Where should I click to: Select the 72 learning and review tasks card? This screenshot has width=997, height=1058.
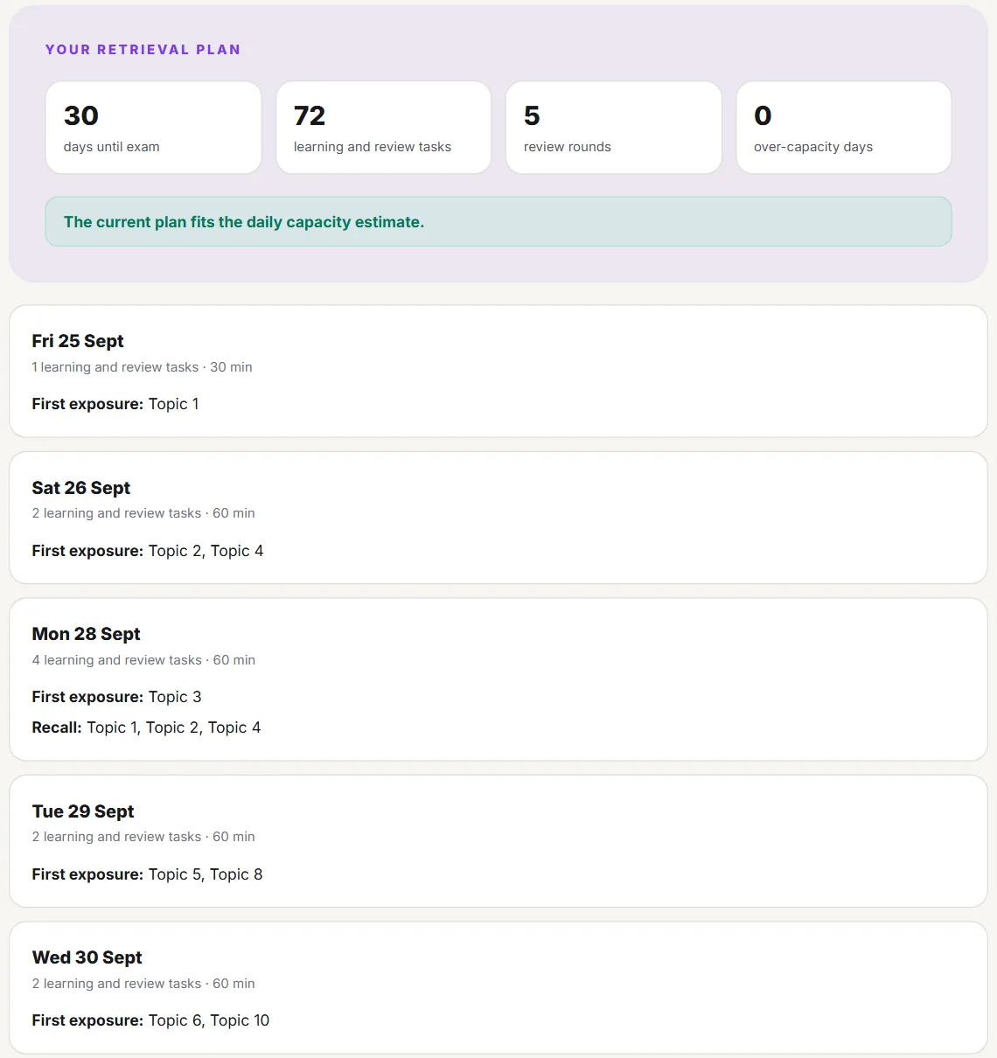point(384,128)
